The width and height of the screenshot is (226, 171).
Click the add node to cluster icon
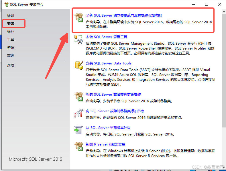(79, 113)
